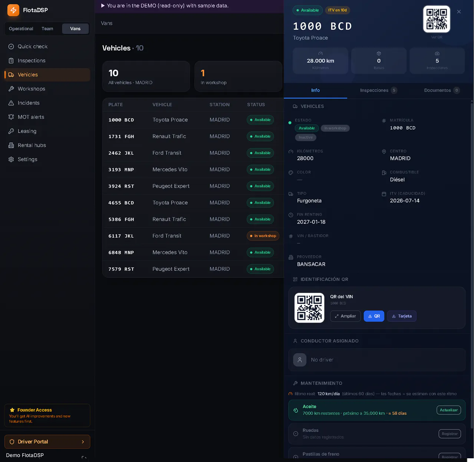Click the ITV en 10d badge
474x462 pixels.
tap(338, 10)
